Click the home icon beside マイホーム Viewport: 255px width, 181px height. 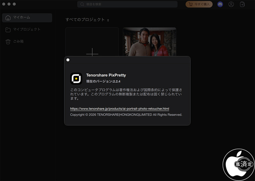coord(8,18)
